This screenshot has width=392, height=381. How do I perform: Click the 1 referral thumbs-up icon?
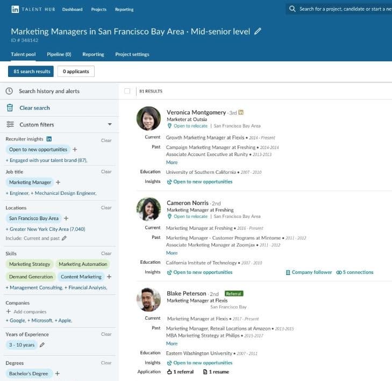(x=169, y=372)
